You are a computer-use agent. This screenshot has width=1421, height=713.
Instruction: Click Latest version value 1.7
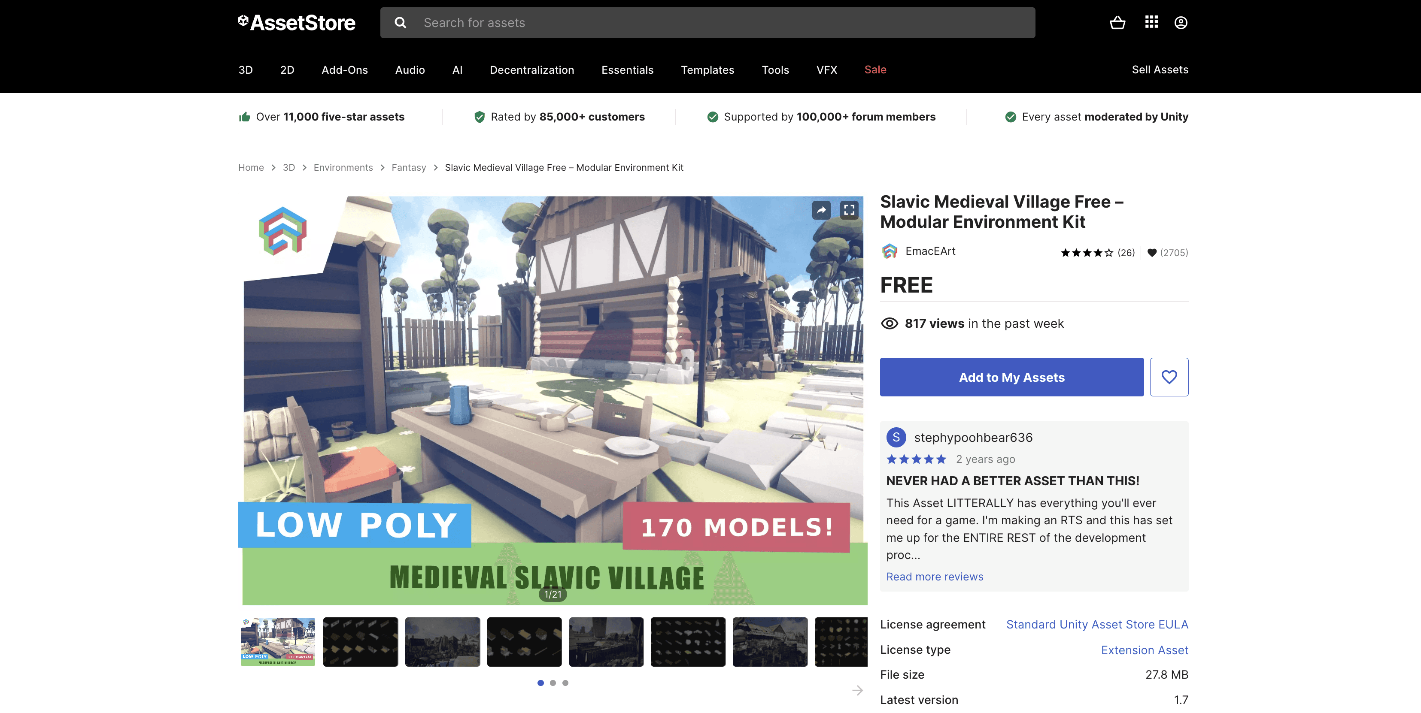[x=1181, y=700]
